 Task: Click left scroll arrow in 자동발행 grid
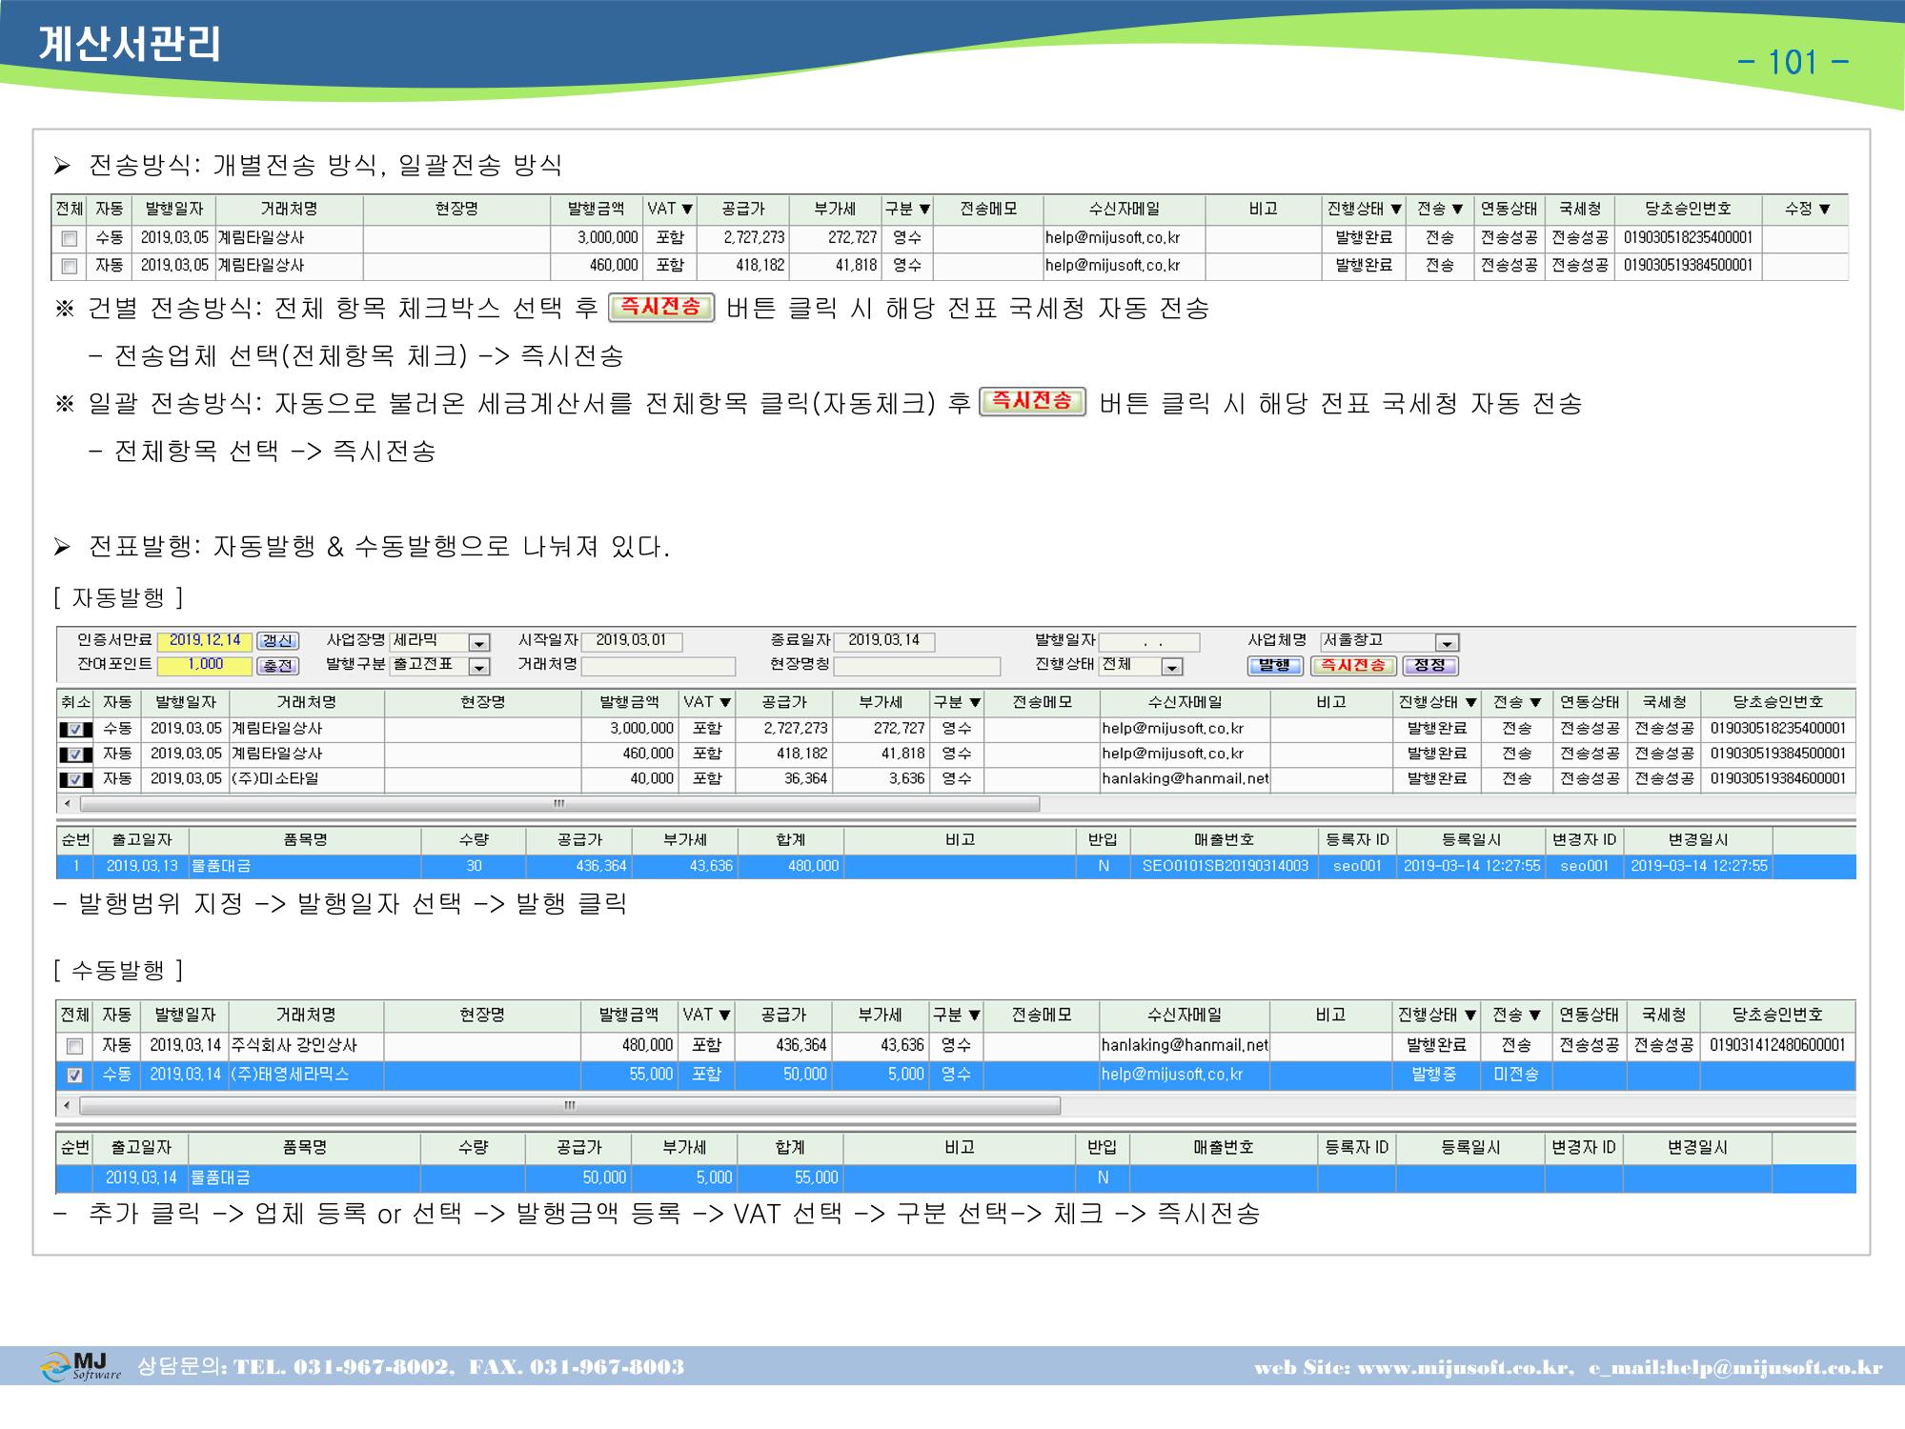(x=67, y=804)
